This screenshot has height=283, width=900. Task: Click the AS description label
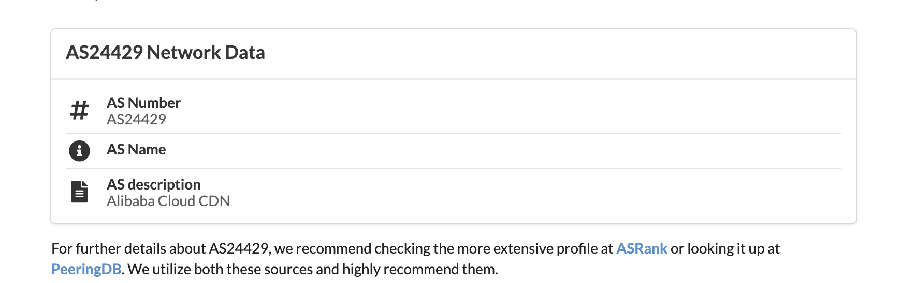[154, 184]
